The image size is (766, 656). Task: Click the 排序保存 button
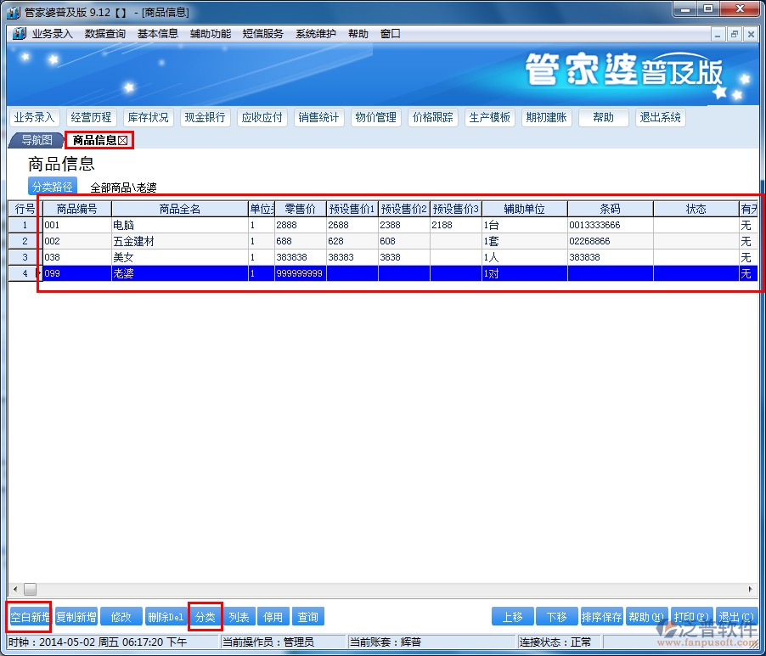click(602, 617)
